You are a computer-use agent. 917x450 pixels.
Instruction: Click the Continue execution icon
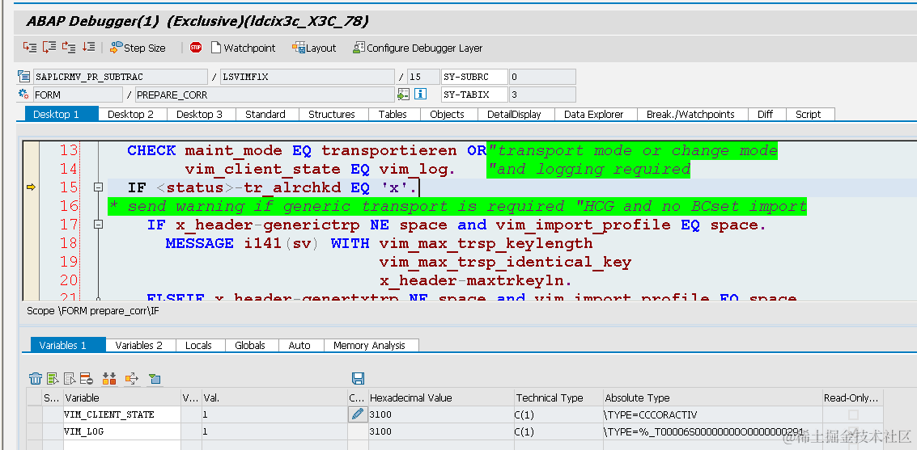[x=88, y=47]
